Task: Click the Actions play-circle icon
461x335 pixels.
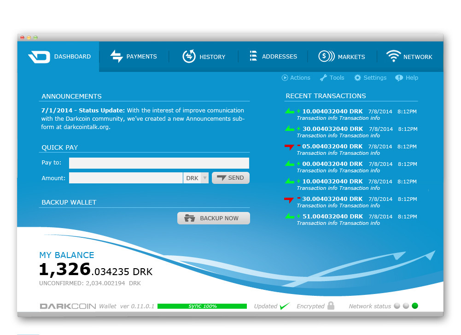Action: (285, 78)
